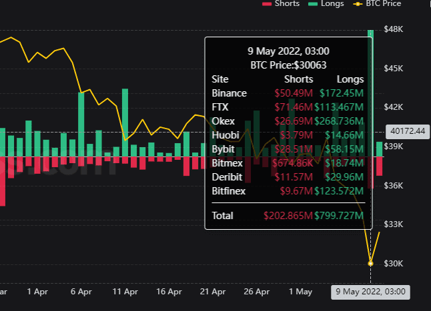Click the Site column header in tooltip
Viewport: 431px width, 311px height.
pyautogui.click(x=220, y=79)
